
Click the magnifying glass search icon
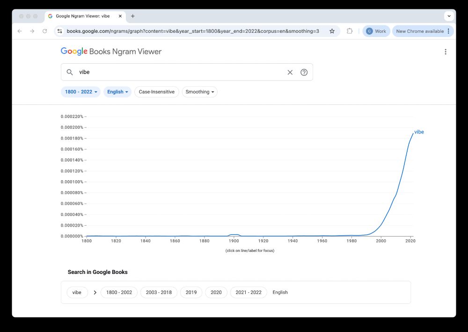coord(70,72)
